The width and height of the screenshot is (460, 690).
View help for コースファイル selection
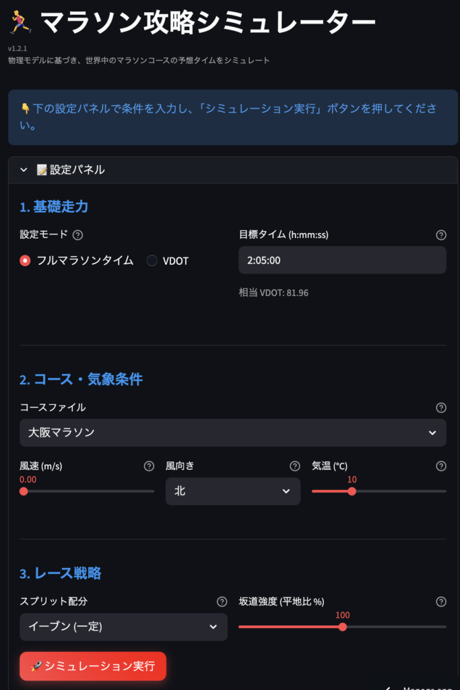pos(441,408)
